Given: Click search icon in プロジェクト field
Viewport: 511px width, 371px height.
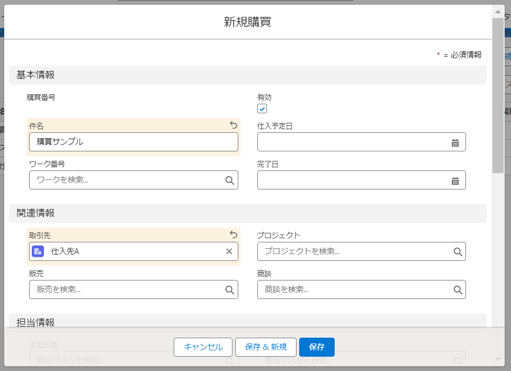Looking at the screenshot, I should tap(458, 252).
